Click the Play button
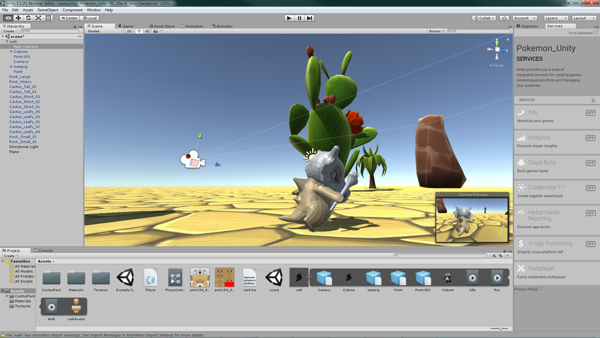The width and height of the screenshot is (600, 338). click(x=289, y=18)
